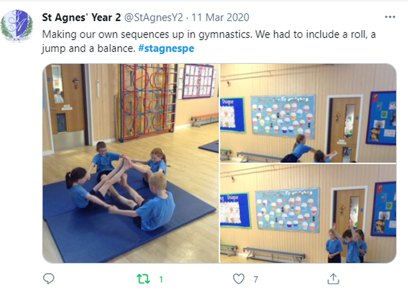The height and width of the screenshot is (291, 408).
Task: Follow the #stagnespe hashtag
Action: click(166, 48)
